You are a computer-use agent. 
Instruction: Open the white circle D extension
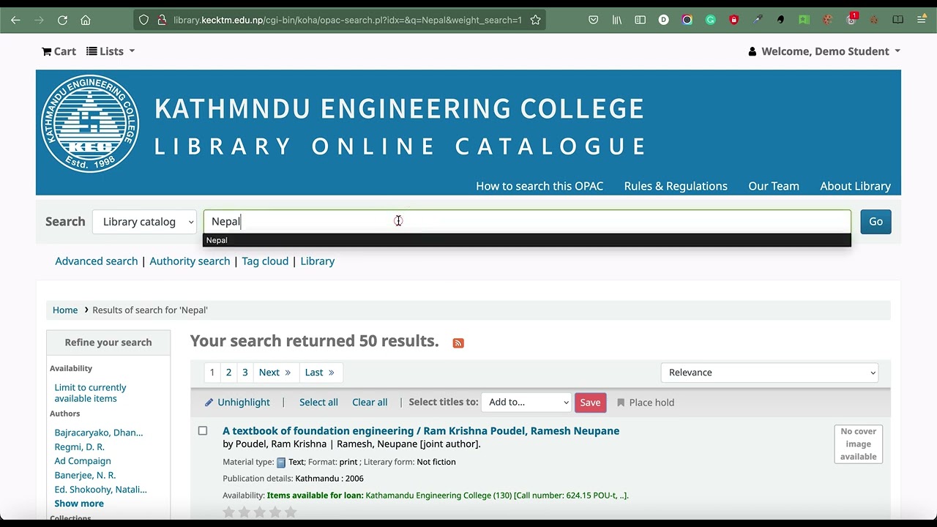[663, 20]
